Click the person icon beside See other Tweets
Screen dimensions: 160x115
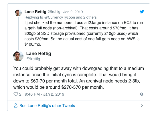(x=16, y=106)
